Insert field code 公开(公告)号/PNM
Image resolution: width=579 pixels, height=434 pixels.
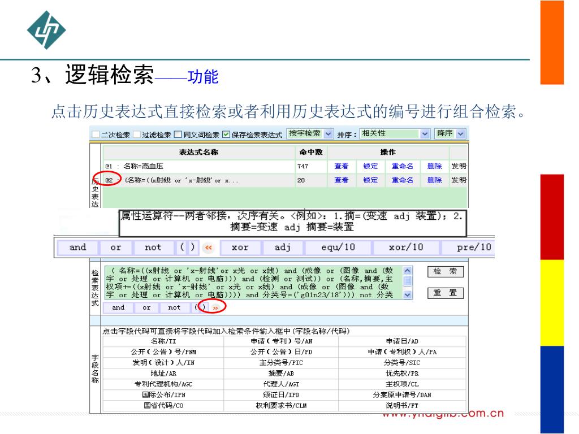tap(163, 352)
